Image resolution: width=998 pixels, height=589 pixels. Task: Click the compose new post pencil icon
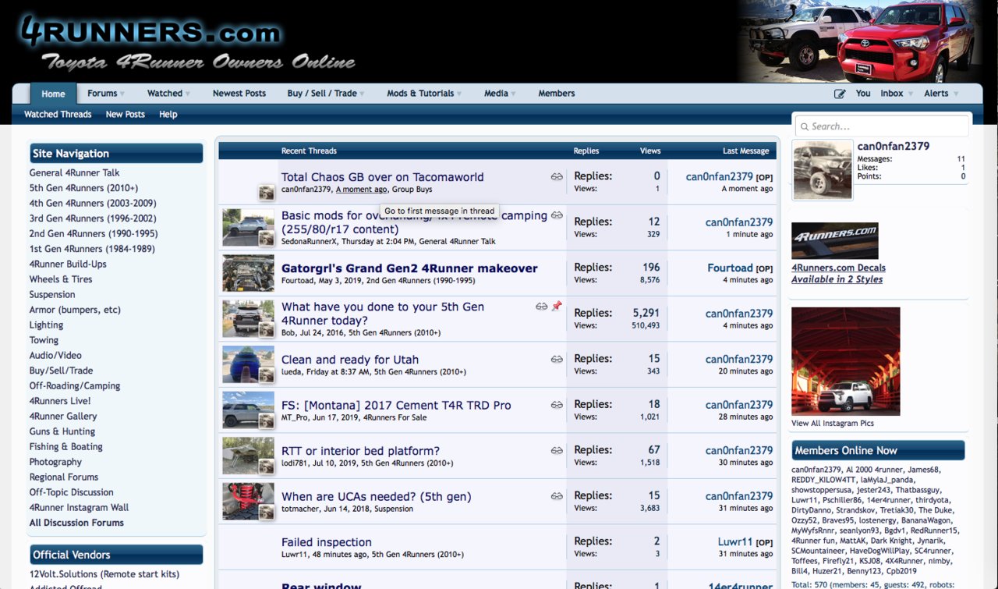pos(840,94)
